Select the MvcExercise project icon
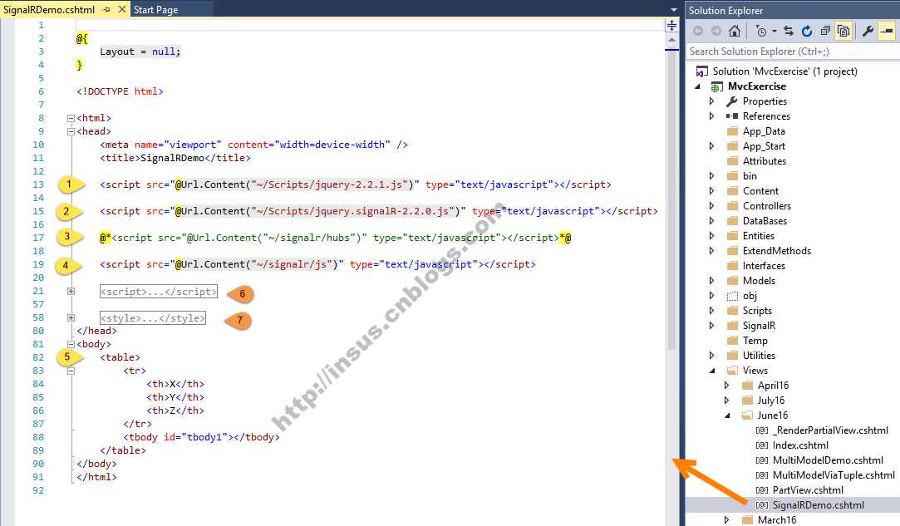 [716, 86]
